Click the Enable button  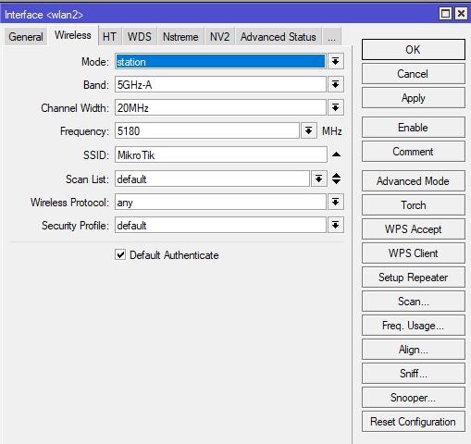413,128
